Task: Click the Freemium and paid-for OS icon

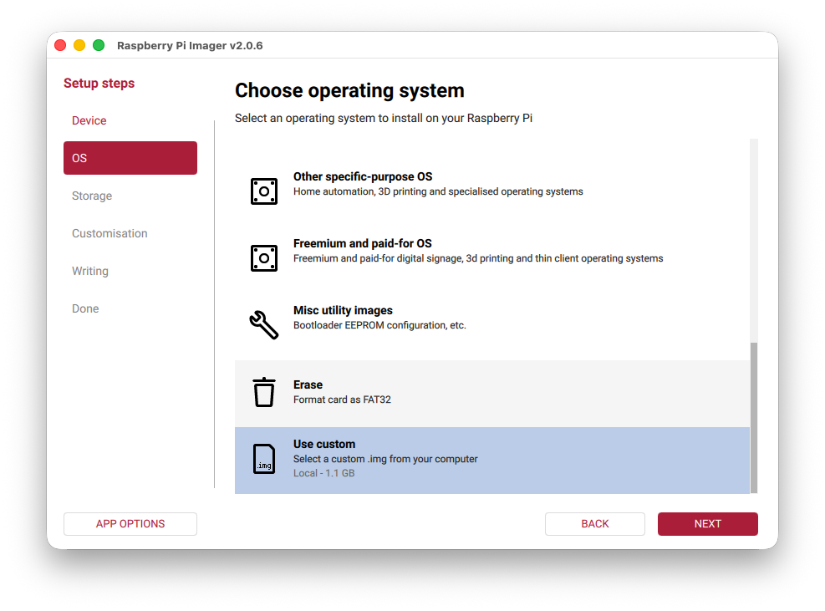Action: pyautogui.click(x=264, y=258)
